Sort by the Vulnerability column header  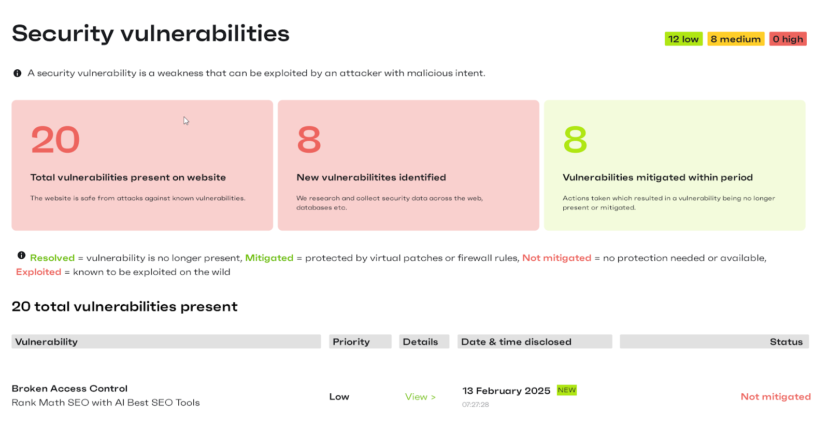coord(47,342)
